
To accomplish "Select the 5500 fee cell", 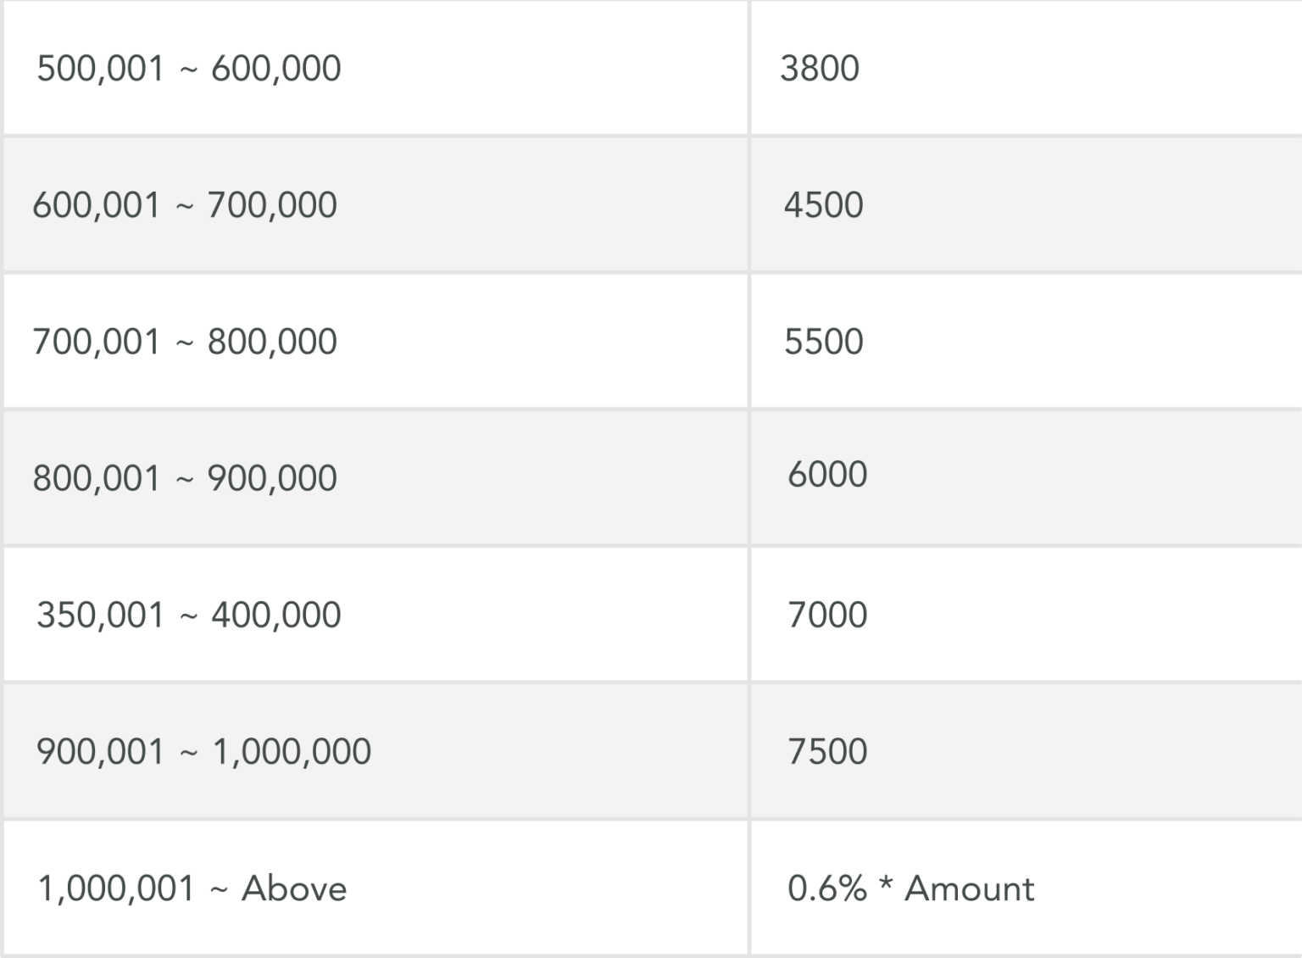I will tap(823, 342).
